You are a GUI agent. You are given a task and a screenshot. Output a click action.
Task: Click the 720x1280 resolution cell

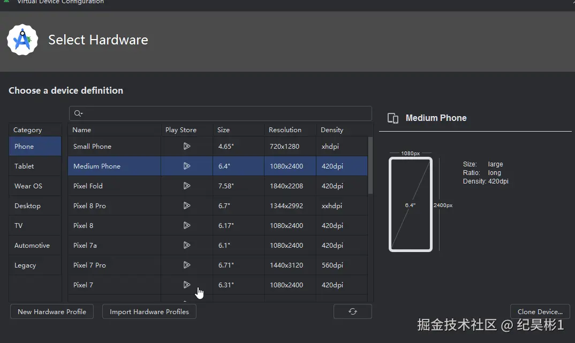[290, 146]
